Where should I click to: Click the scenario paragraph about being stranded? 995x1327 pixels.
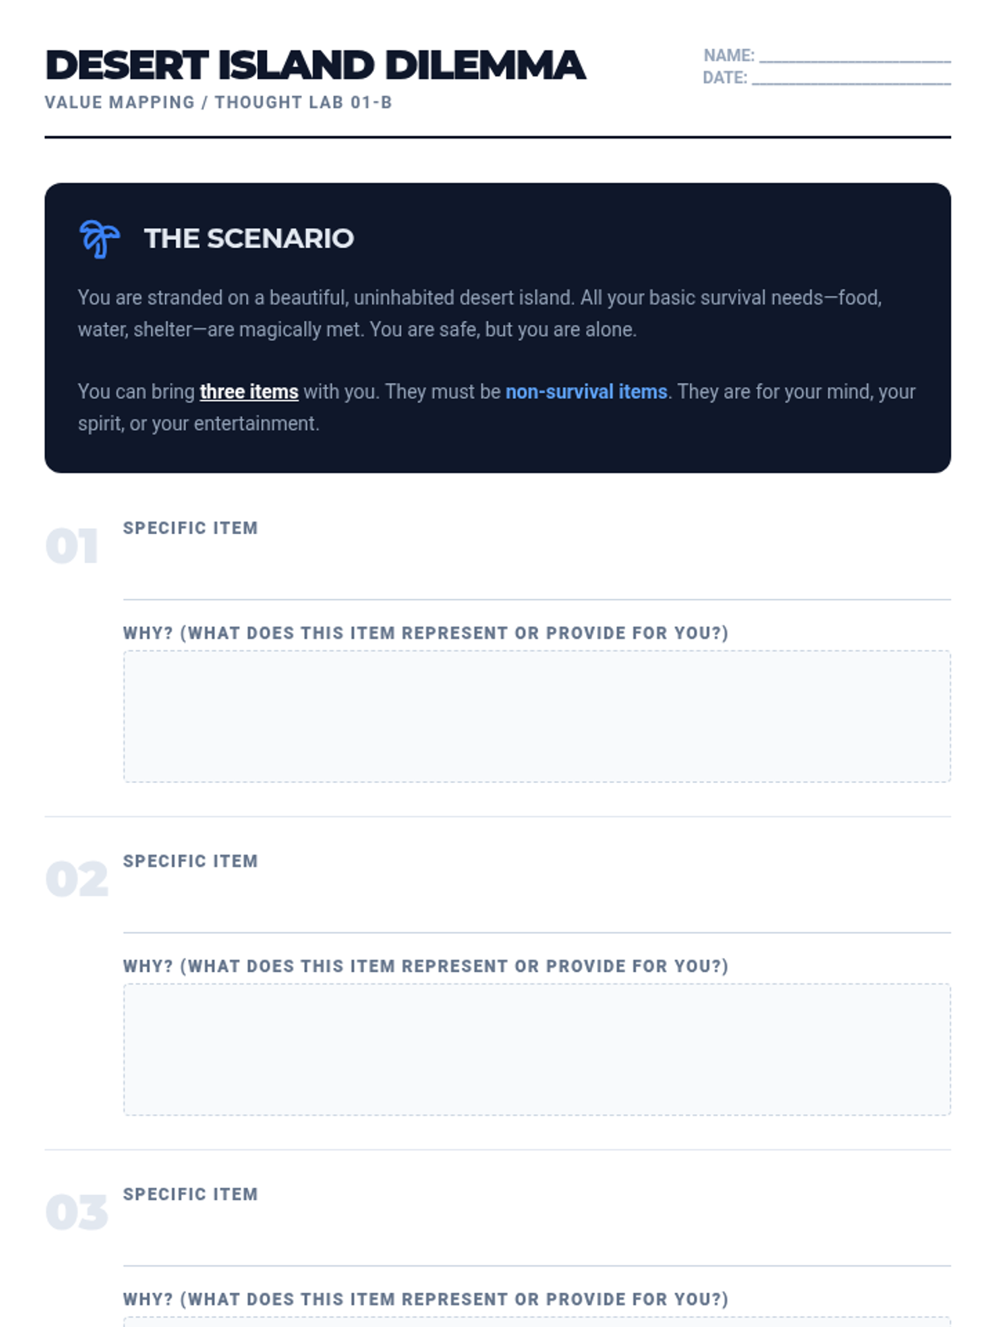pos(479,314)
